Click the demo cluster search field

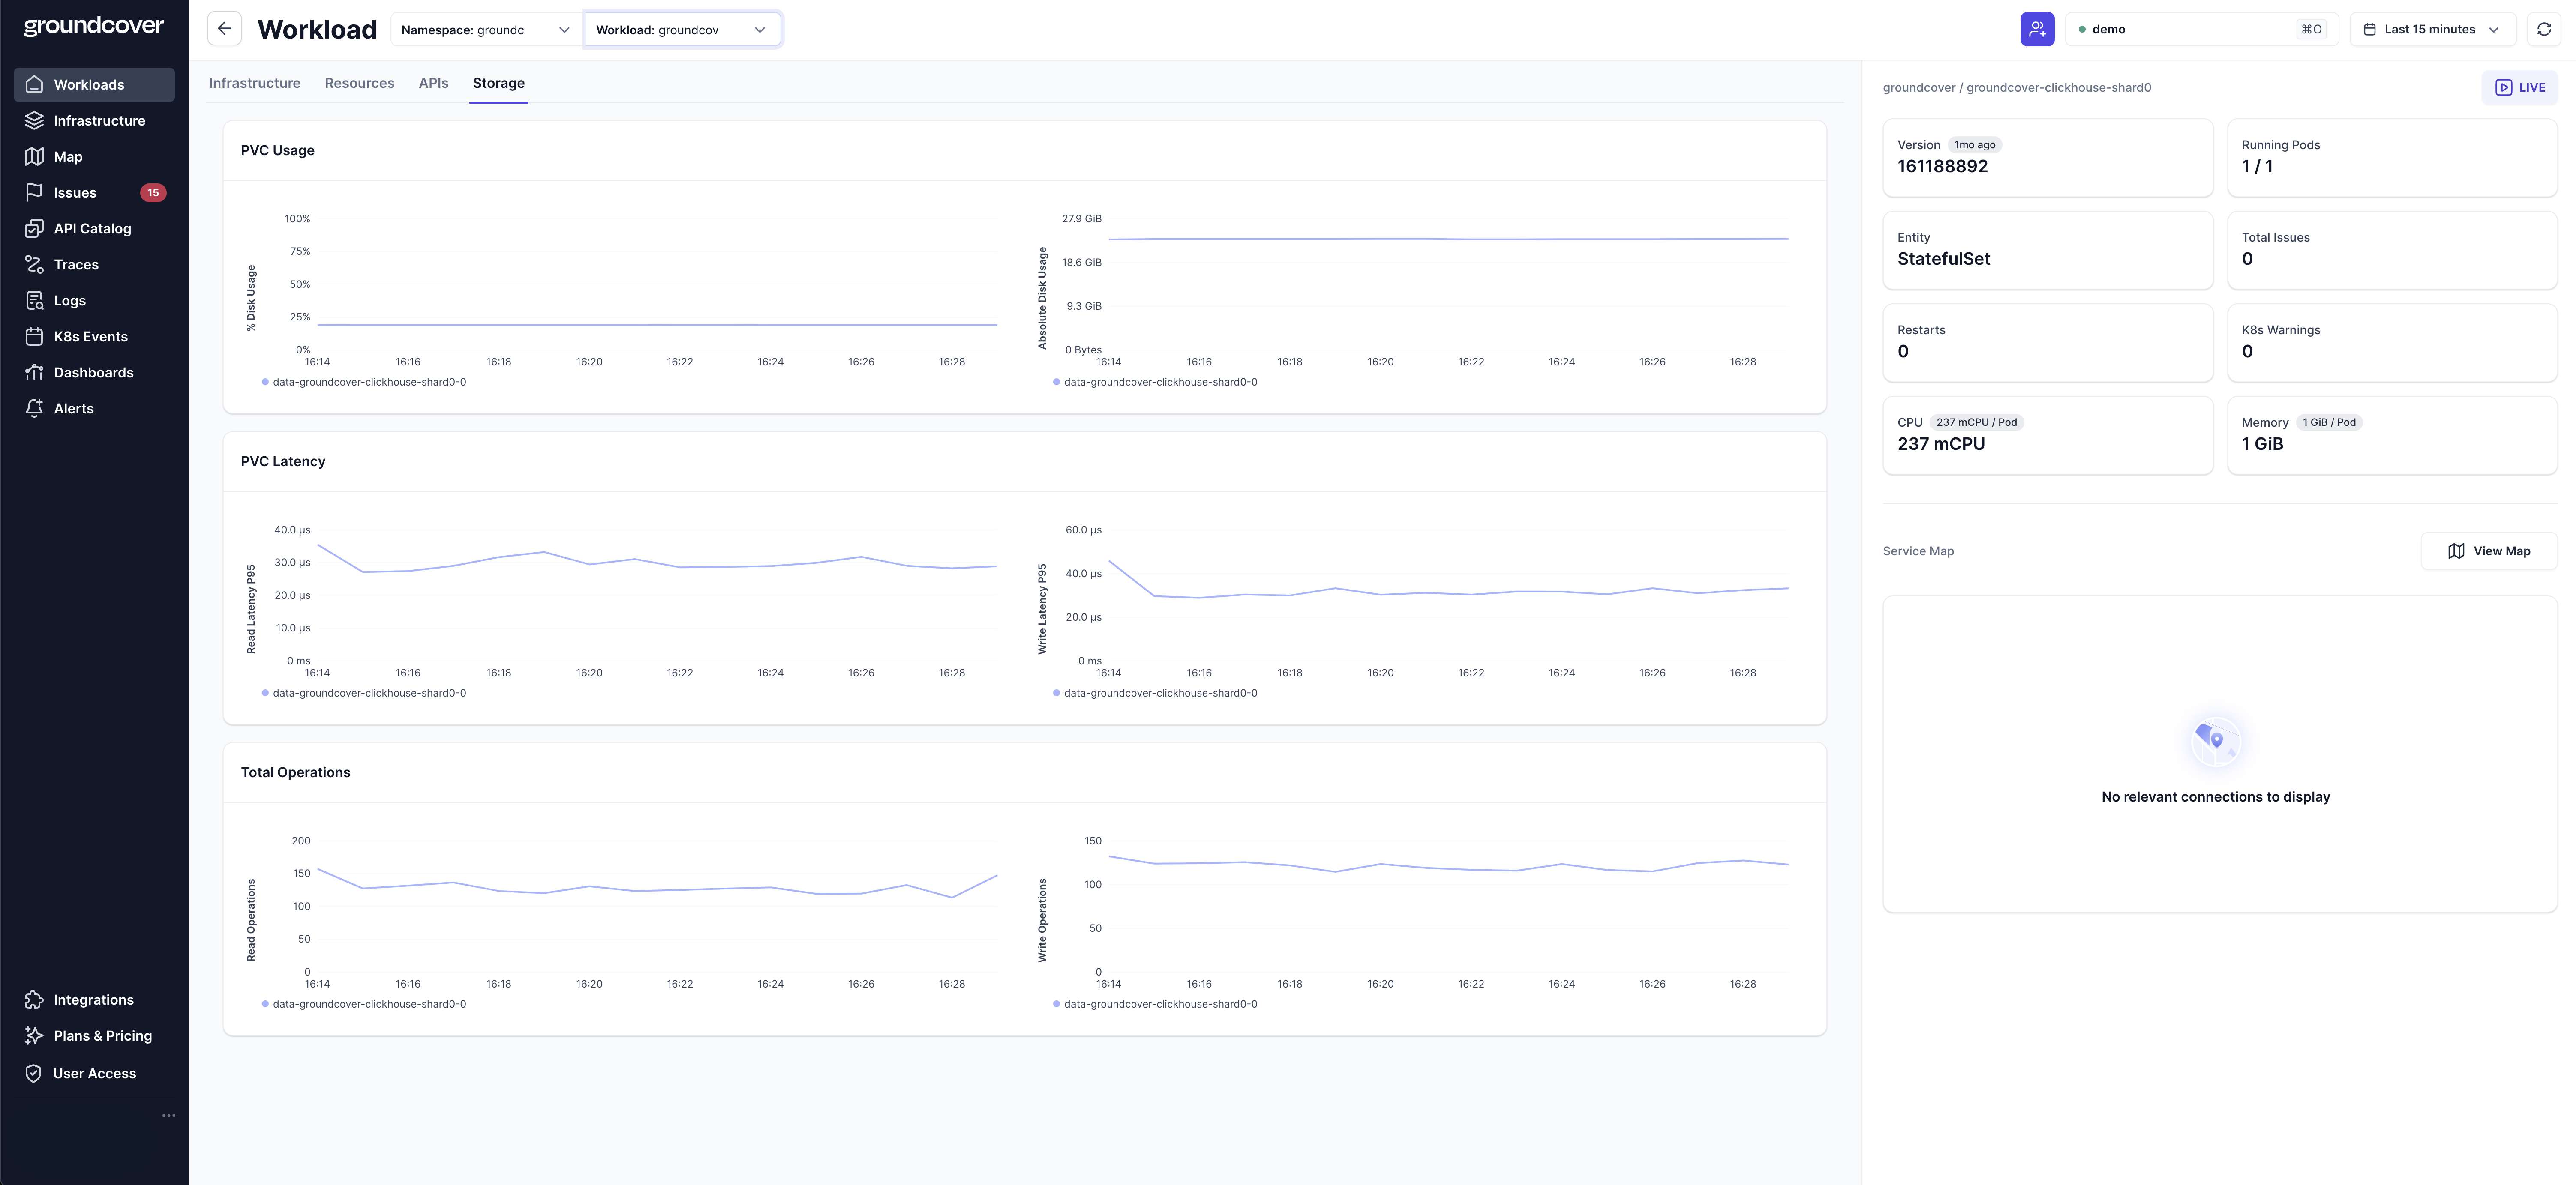pos(2200,29)
